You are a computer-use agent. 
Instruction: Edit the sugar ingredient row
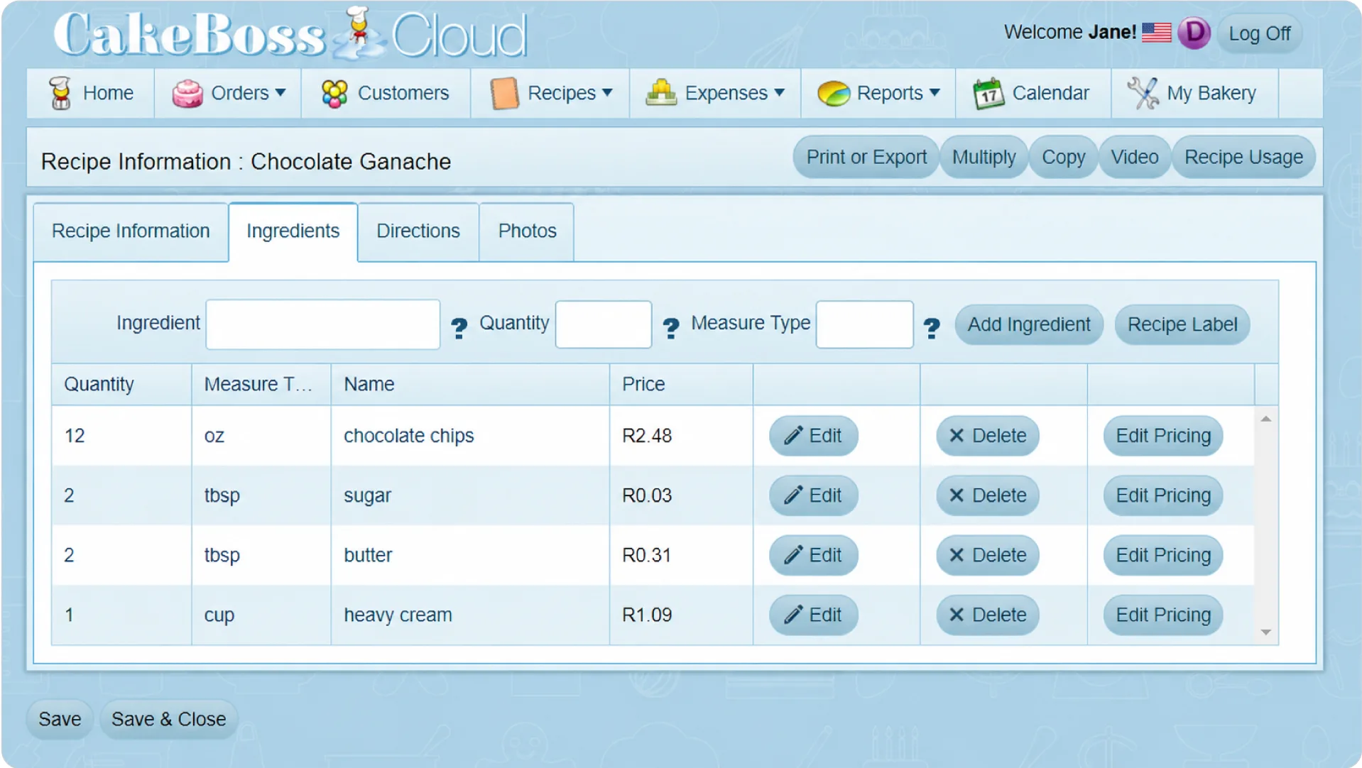click(x=813, y=495)
